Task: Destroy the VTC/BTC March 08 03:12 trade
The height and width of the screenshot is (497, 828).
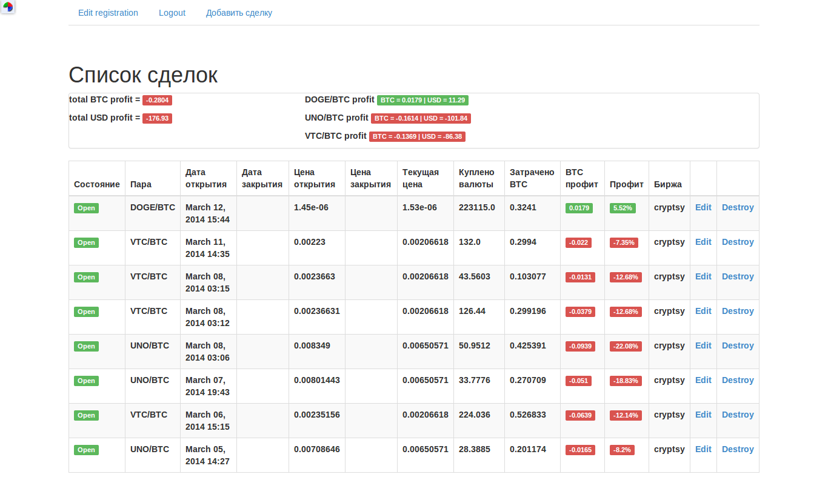Action: coord(738,311)
